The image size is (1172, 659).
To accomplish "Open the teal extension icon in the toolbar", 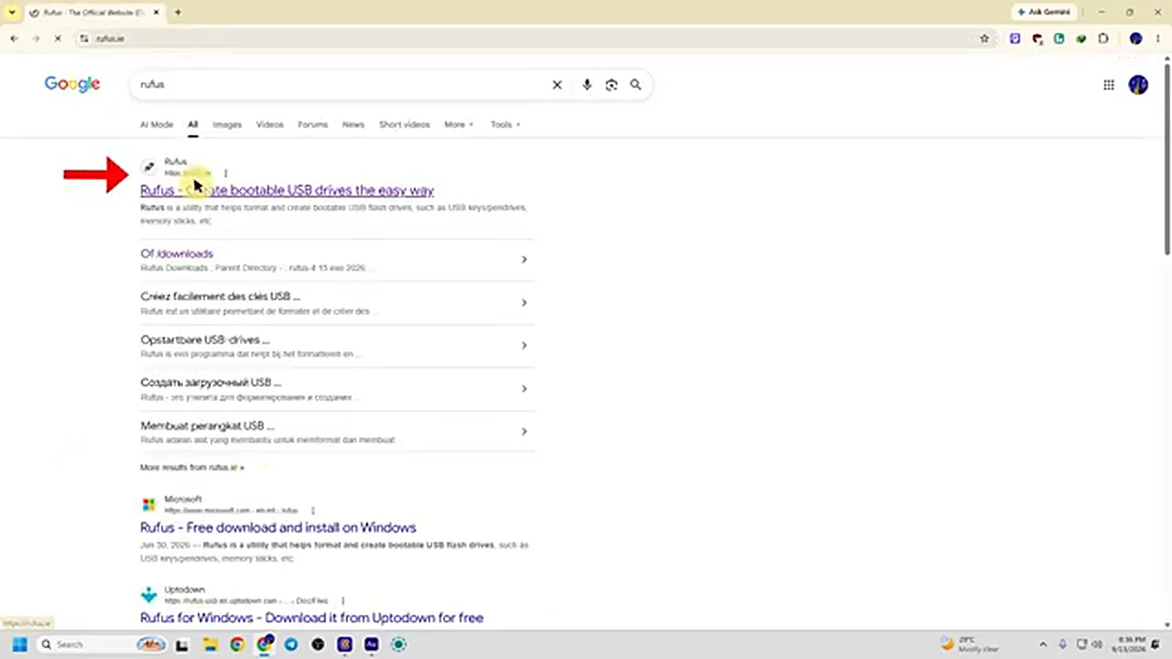I will click(1059, 38).
